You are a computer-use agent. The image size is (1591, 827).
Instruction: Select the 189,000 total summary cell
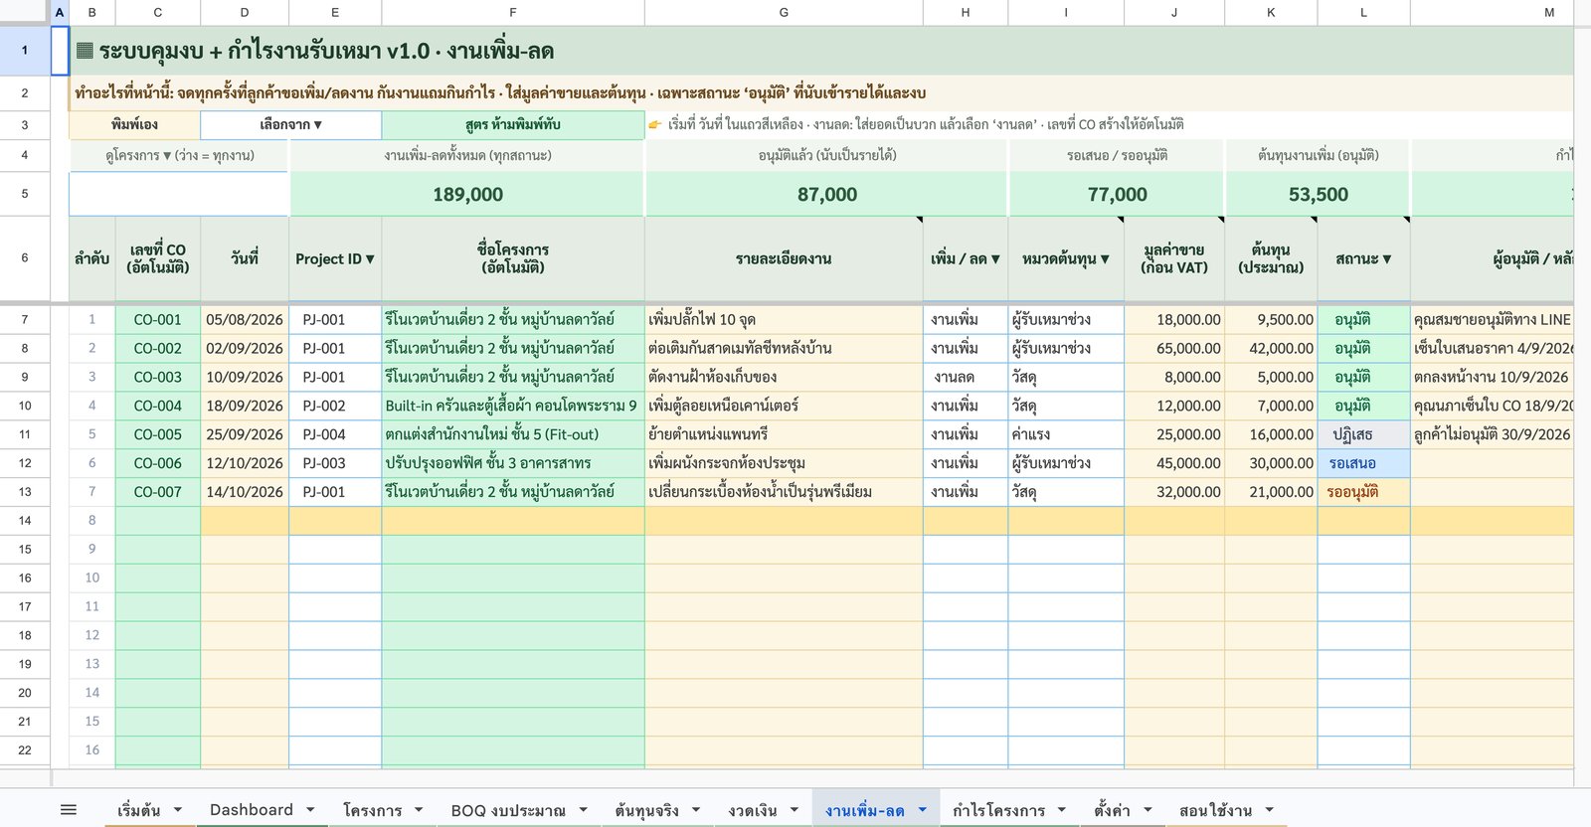[x=467, y=194]
